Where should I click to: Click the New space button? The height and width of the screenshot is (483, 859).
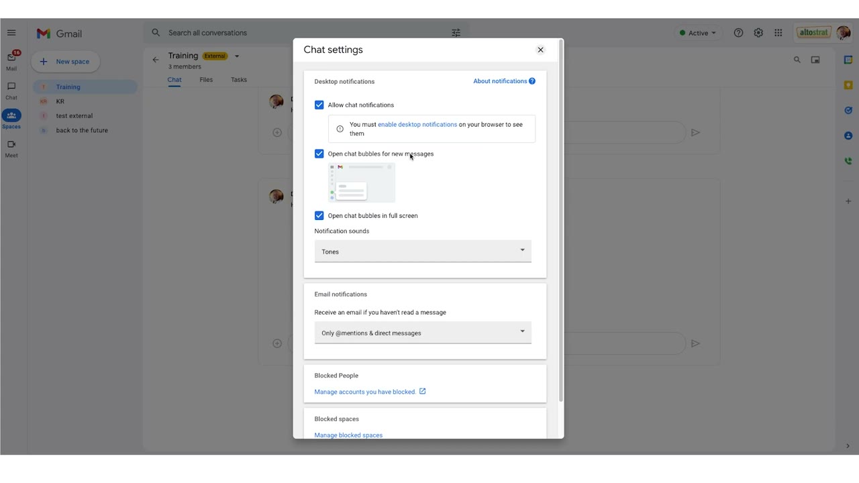click(x=65, y=62)
